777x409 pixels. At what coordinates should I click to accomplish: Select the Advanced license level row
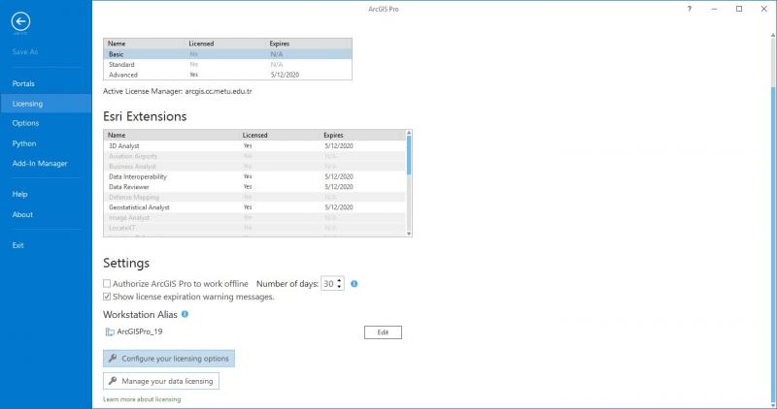227,76
